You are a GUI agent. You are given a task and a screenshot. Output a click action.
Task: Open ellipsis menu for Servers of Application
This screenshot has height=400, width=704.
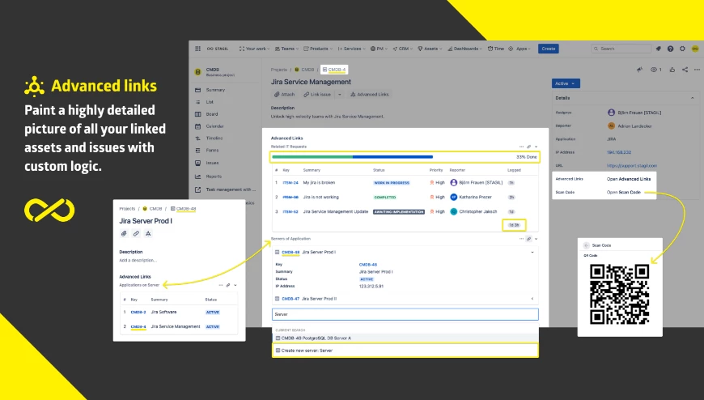click(x=521, y=239)
